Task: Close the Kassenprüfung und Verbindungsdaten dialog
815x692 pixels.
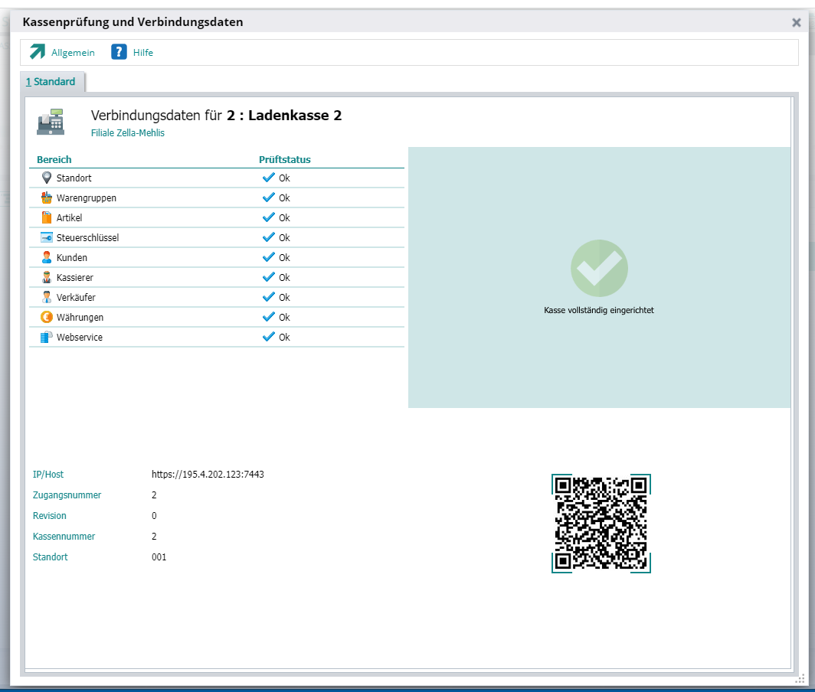Action: point(797,22)
